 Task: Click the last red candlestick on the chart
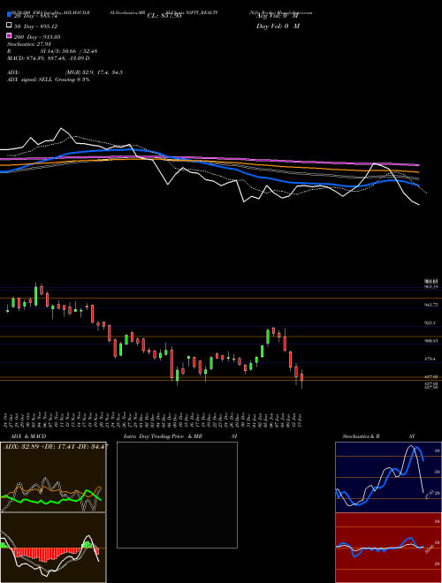301,378
